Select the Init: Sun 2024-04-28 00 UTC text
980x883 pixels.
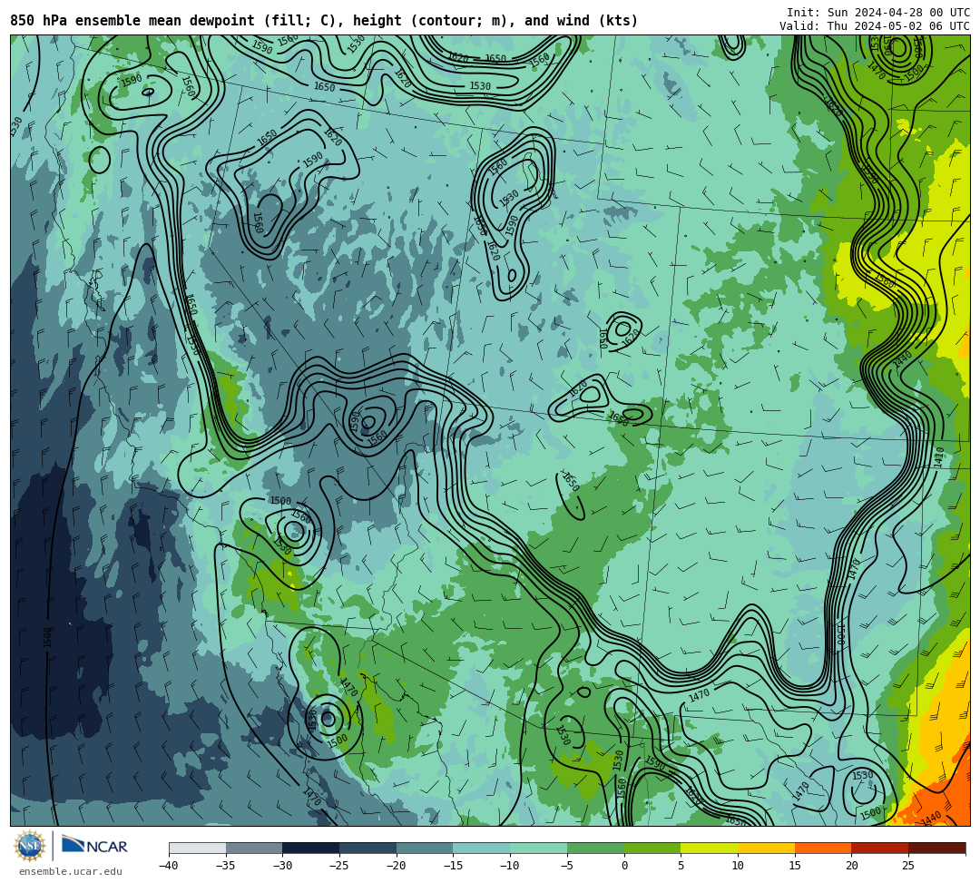pos(878,13)
